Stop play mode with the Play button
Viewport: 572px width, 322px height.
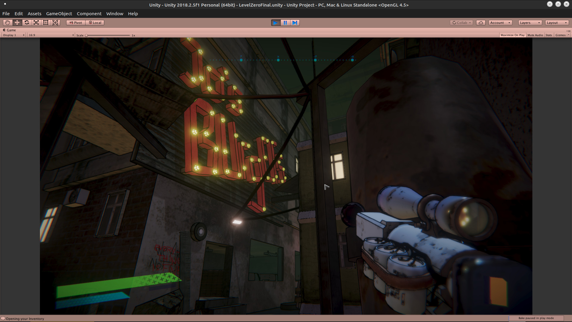point(276,23)
